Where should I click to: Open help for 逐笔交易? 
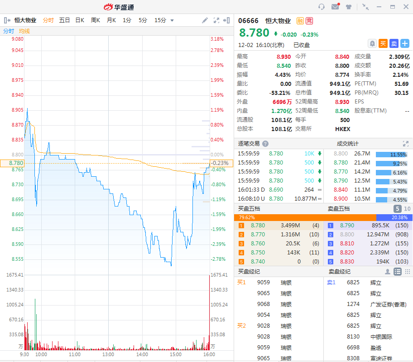point(265,144)
